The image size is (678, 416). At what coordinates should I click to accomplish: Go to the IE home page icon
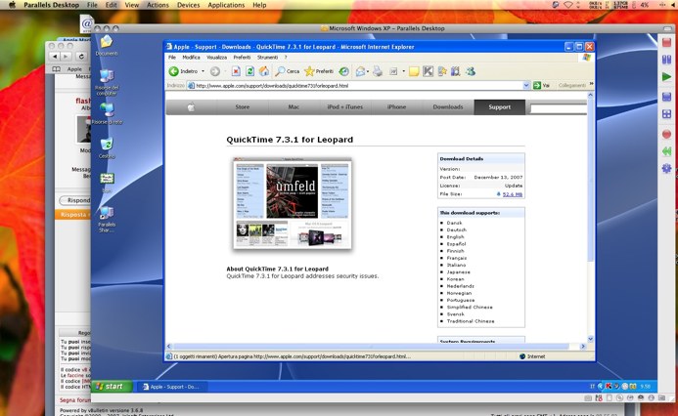tap(264, 71)
